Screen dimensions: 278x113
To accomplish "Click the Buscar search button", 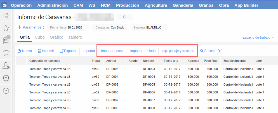I will tap(208, 51).
